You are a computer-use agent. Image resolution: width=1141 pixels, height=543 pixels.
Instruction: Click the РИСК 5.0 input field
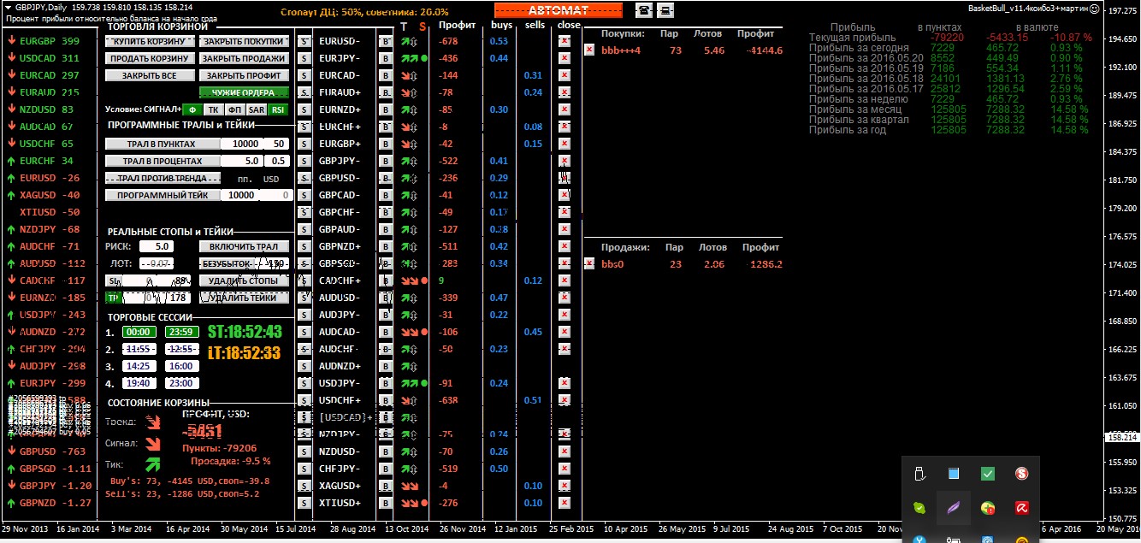[157, 246]
